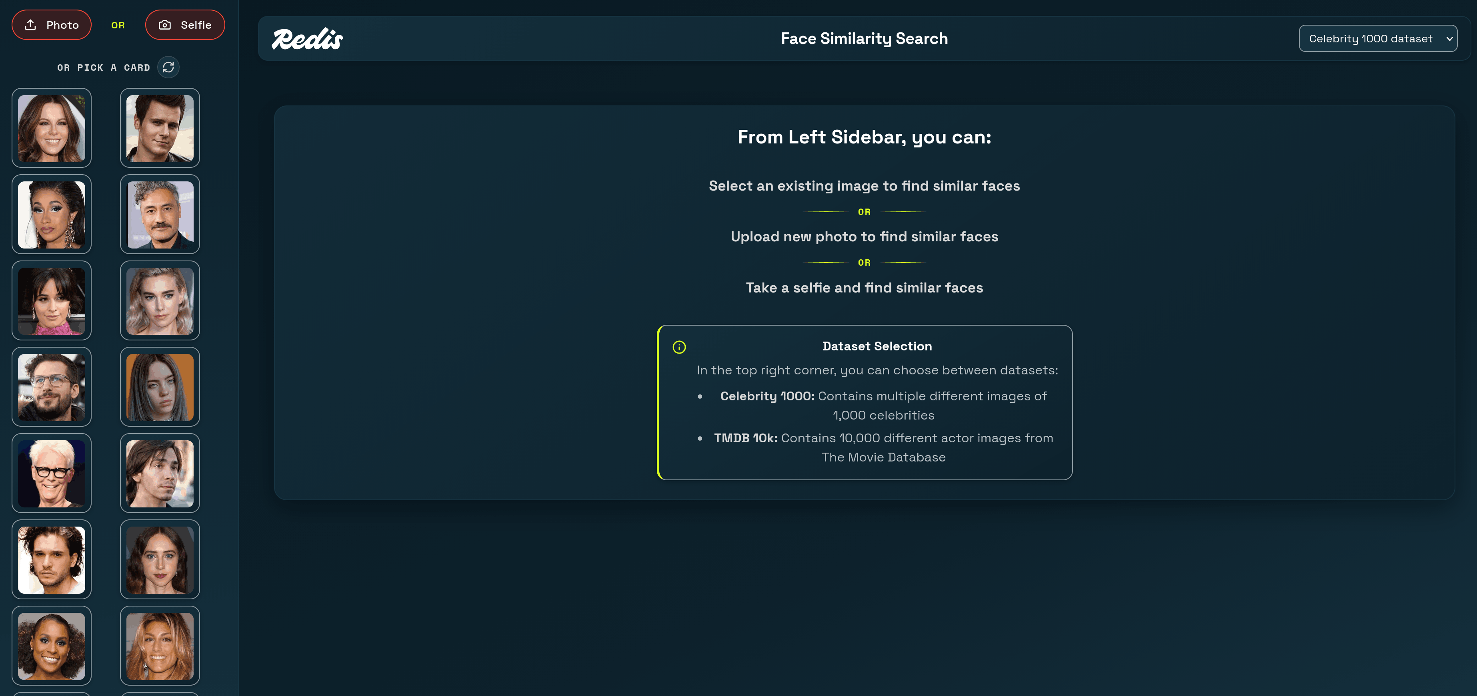Pick the curly dark-haired bearded man card
1477x696 pixels.
52,560
